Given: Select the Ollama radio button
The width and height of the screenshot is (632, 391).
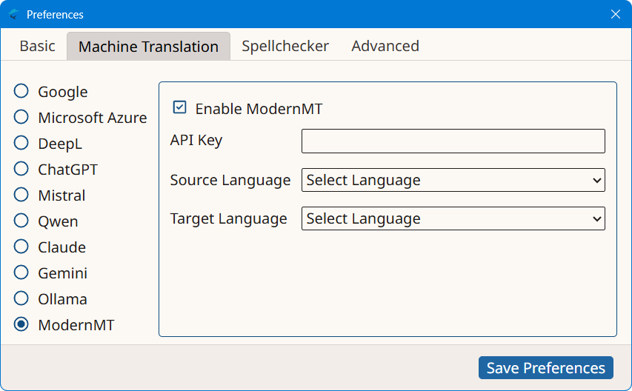Looking at the screenshot, I should click(x=21, y=298).
